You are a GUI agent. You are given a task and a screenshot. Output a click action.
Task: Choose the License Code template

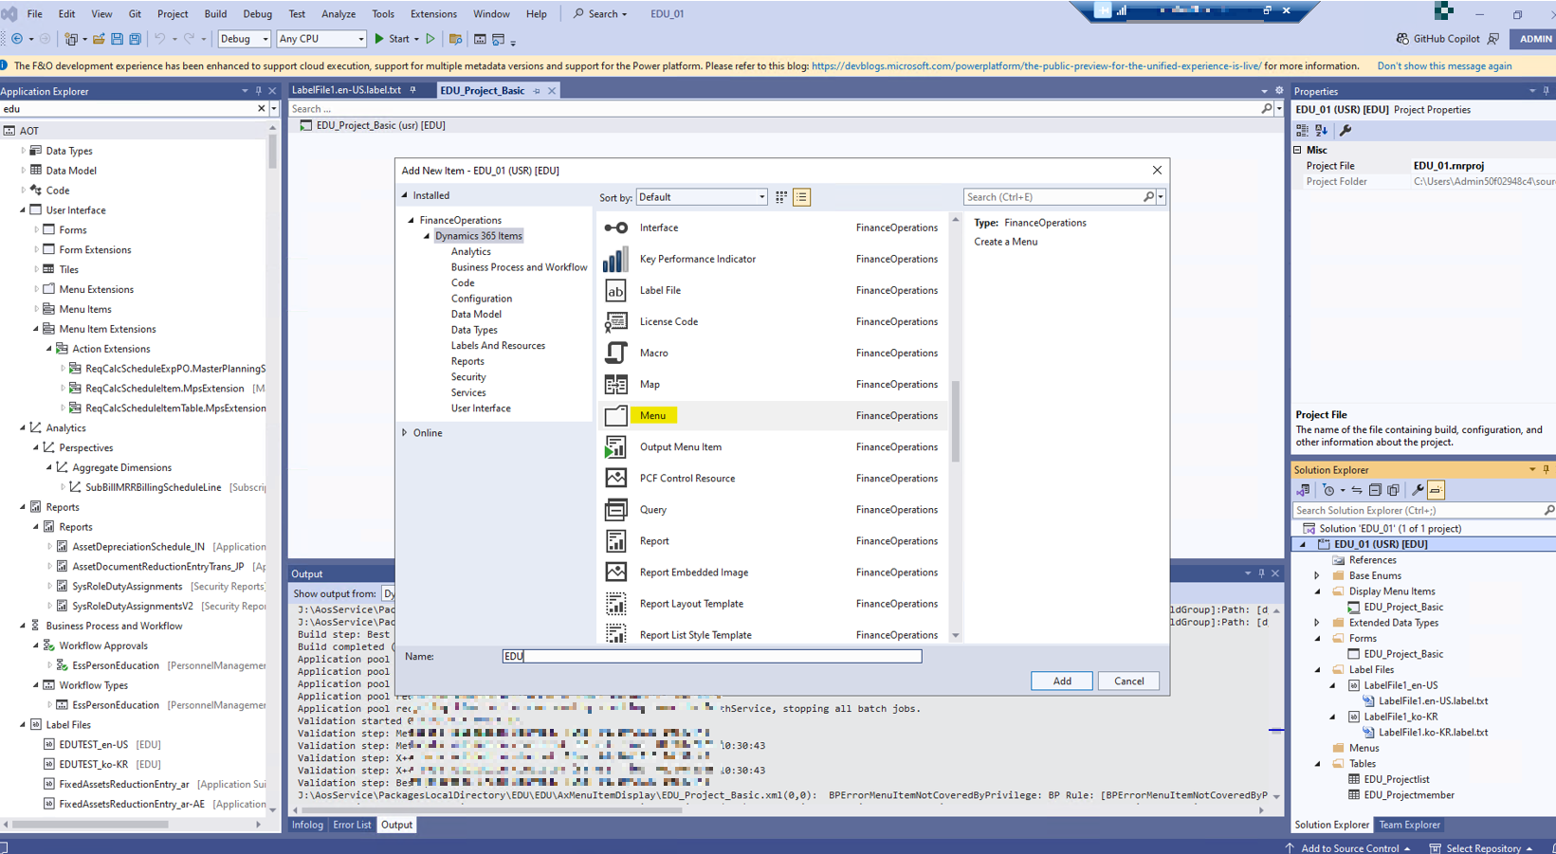tap(774, 321)
